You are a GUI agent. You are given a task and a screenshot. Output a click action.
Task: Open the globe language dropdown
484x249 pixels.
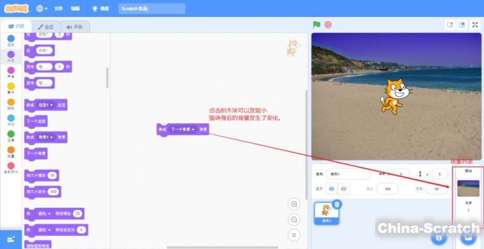click(x=42, y=8)
